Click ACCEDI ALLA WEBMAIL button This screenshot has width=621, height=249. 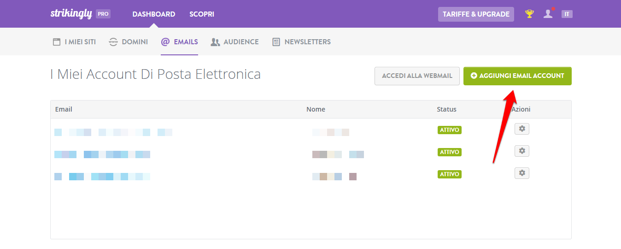[417, 76]
